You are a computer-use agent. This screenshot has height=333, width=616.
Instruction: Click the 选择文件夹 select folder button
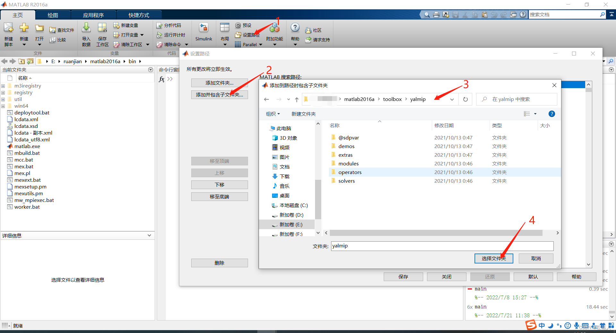[494, 259]
